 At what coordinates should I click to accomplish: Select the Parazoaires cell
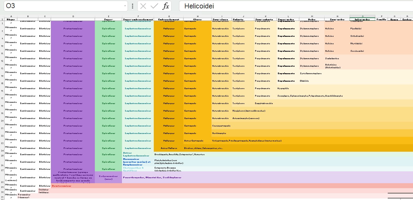tap(28, 196)
